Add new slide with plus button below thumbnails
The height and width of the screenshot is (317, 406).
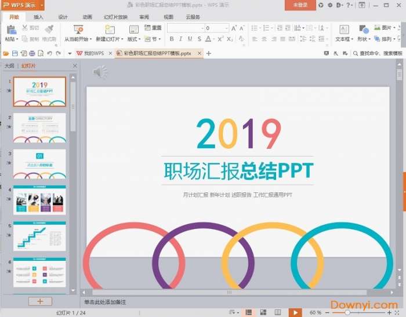point(40,301)
